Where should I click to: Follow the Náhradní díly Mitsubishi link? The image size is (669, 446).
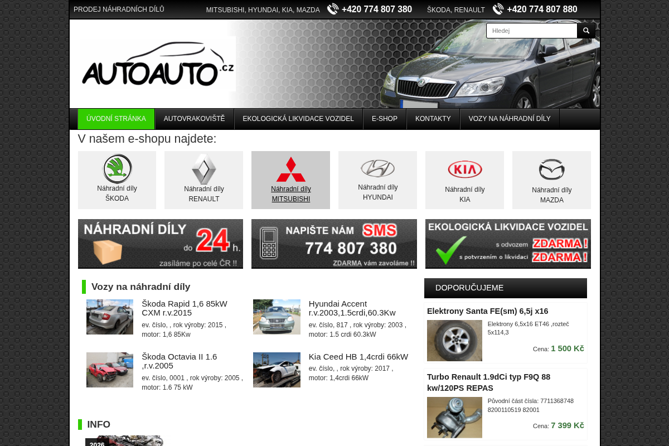291,194
